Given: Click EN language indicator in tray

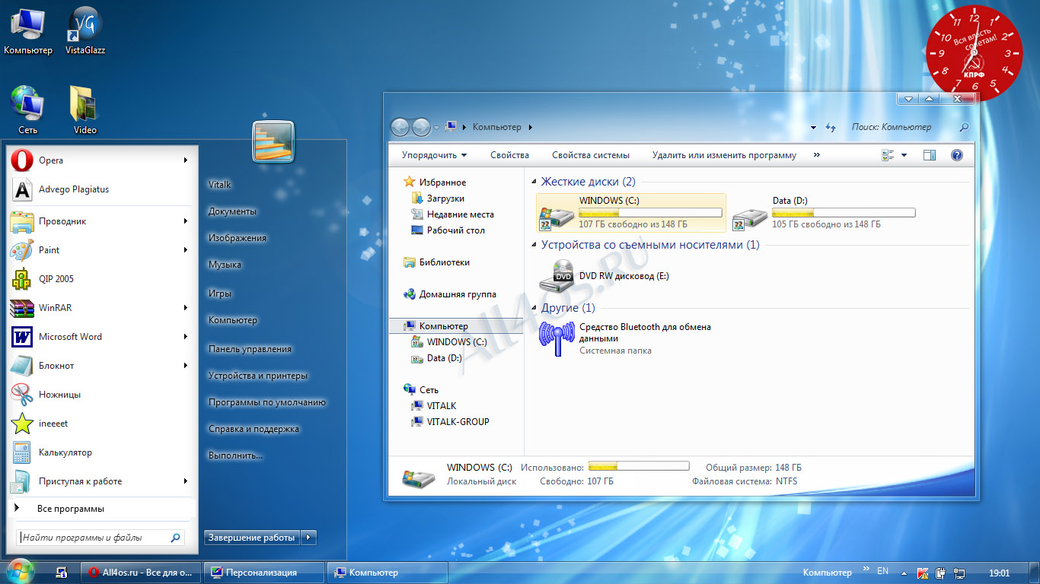Looking at the screenshot, I should pyautogui.click(x=883, y=571).
